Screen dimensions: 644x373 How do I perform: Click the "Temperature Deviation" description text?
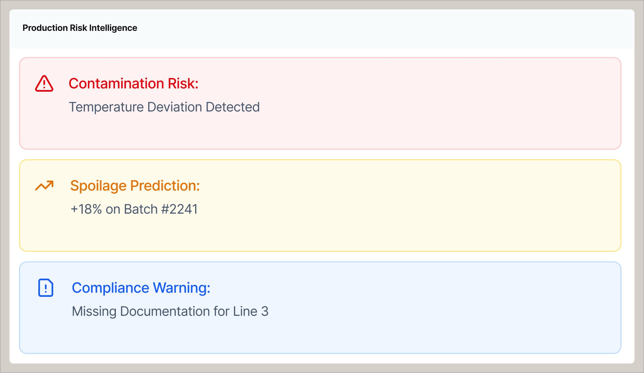[135, 107]
